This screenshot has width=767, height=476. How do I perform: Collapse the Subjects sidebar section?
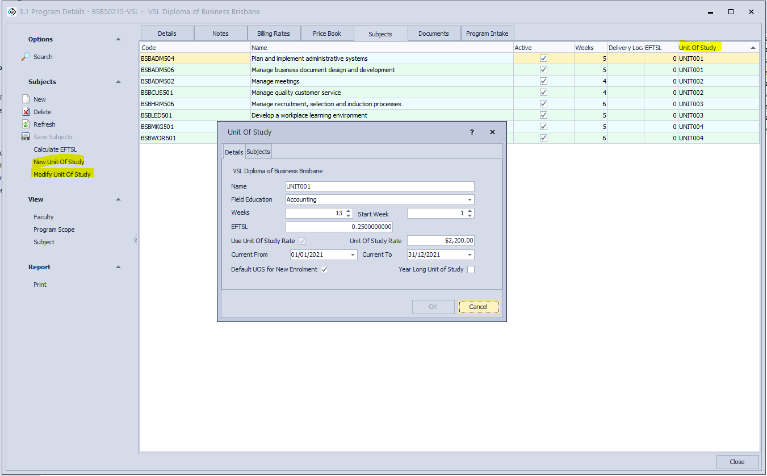point(118,82)
